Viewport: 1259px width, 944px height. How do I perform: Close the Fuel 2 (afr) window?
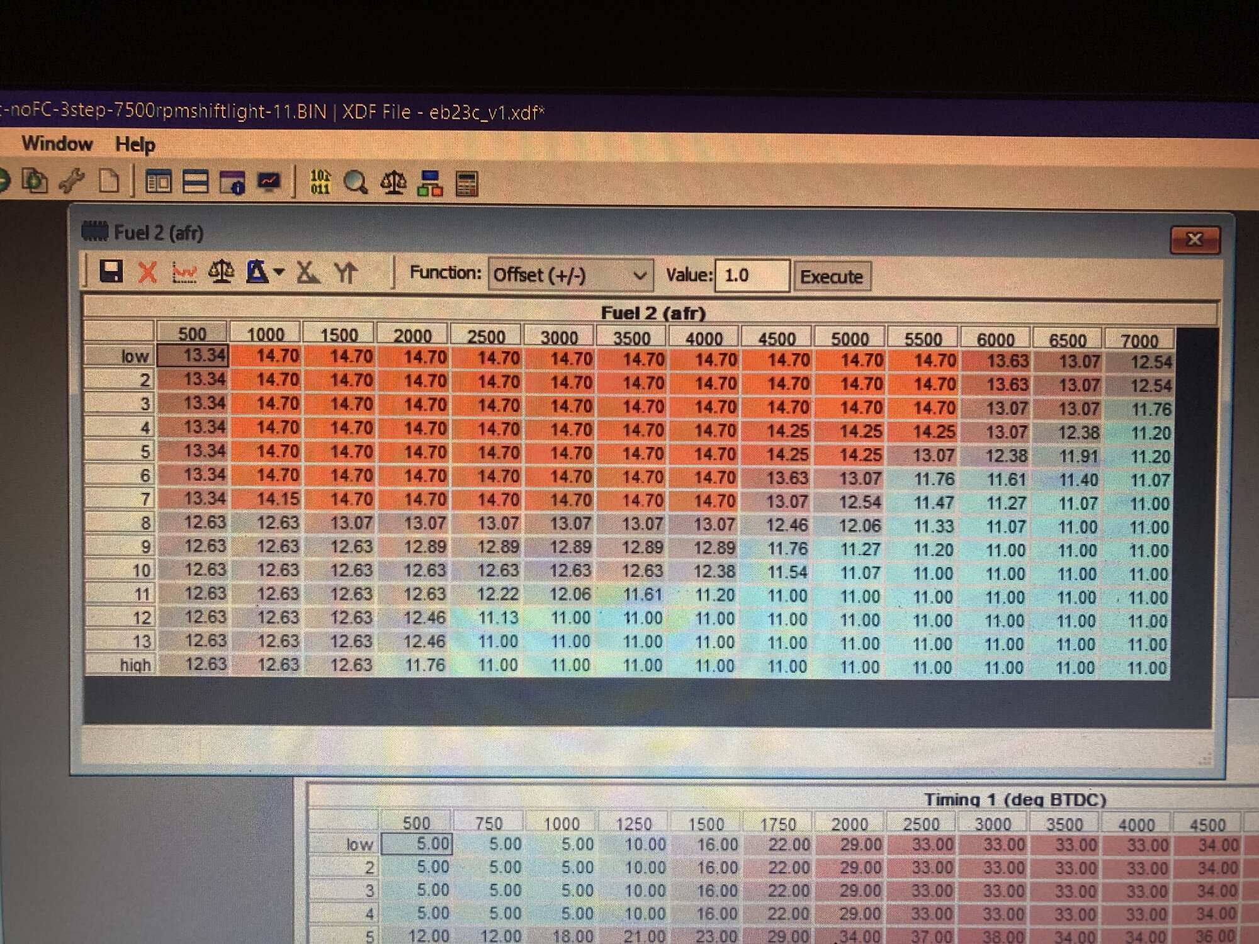pos(1195,239)
